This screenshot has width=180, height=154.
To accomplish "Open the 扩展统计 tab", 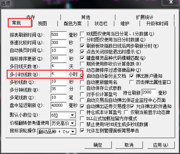I will (145, 17).
